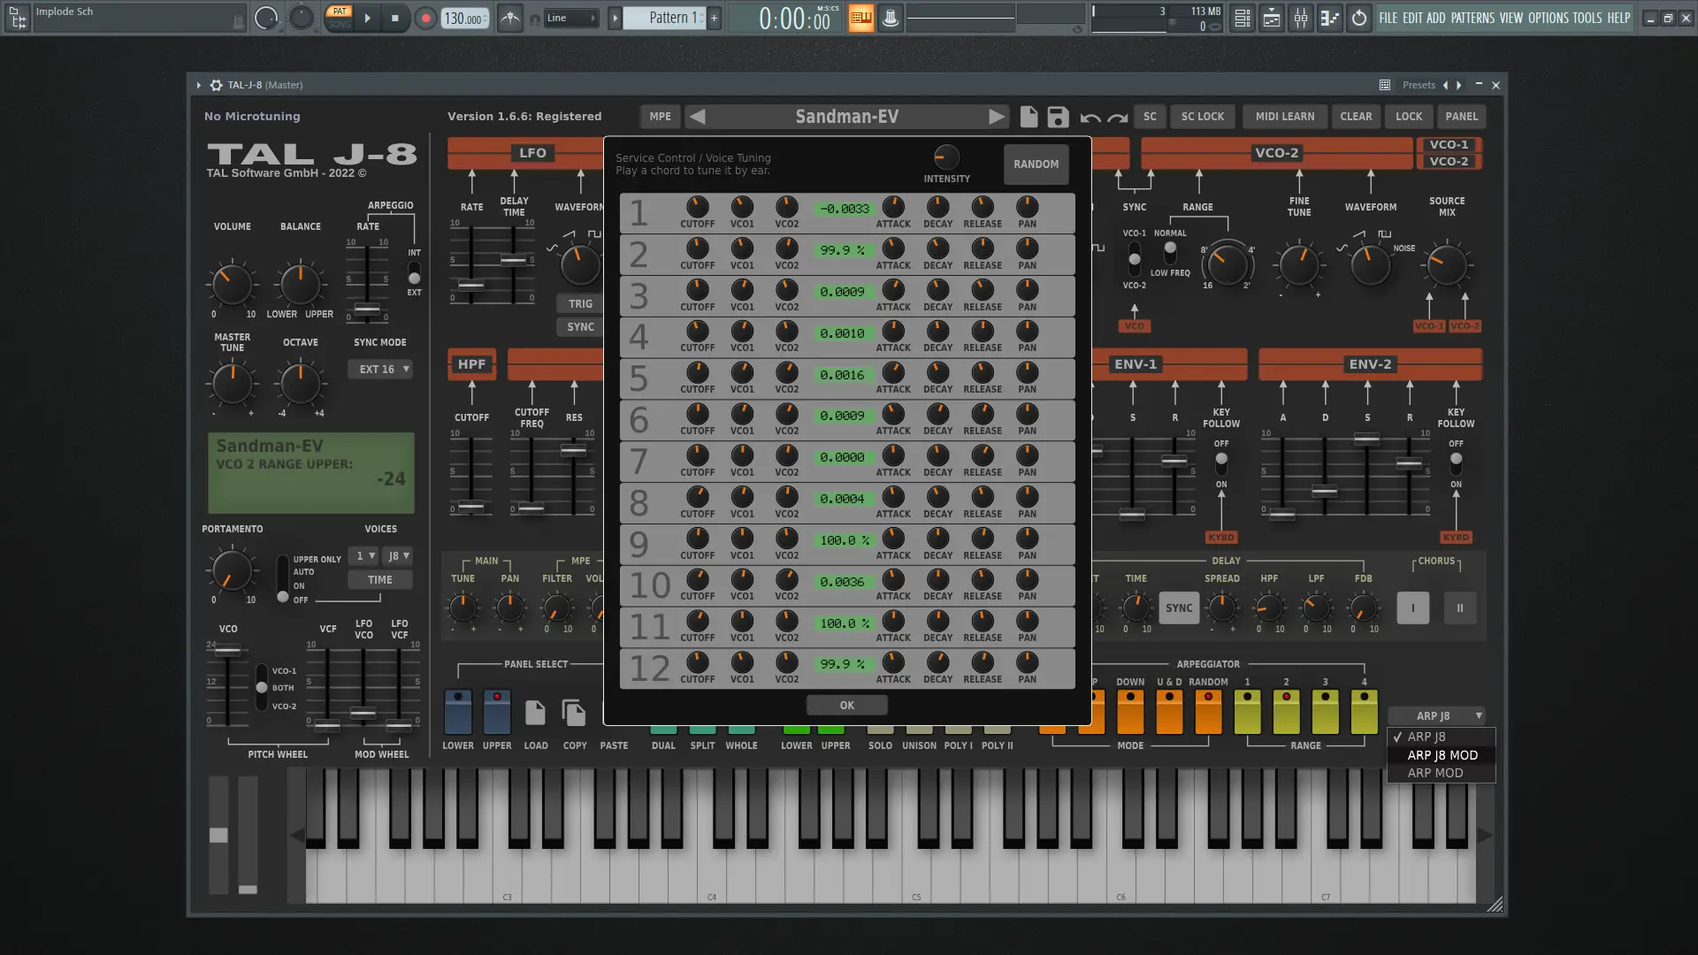This screenshot has width=1698, height=955.
Task: Toggle the chorus I button
Action: click(x=1412, y=608)
